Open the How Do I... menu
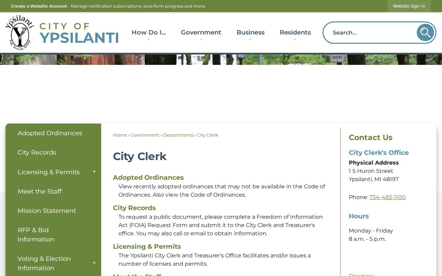This screenshot has height=276, width=442. coord(148,32)
